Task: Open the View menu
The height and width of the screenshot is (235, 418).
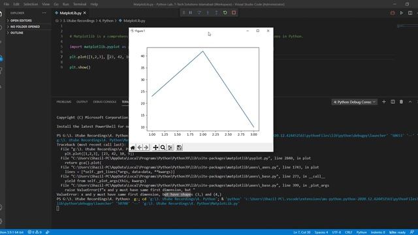Action: [46, 5]
